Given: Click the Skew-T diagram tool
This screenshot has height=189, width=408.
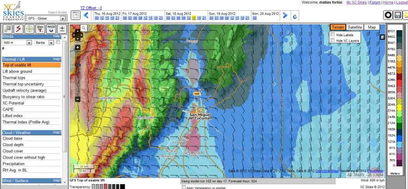Looking at the screenshot, I should (40, 29).
